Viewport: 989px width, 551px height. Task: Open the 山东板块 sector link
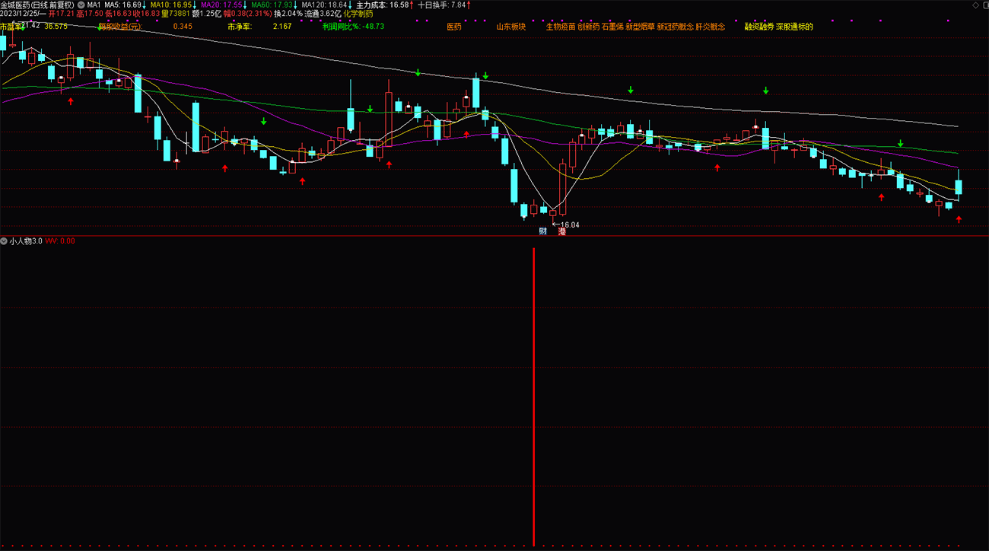(x=511, y=27)
